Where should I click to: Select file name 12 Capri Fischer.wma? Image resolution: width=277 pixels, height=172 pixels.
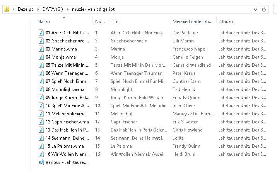(67, 122)
